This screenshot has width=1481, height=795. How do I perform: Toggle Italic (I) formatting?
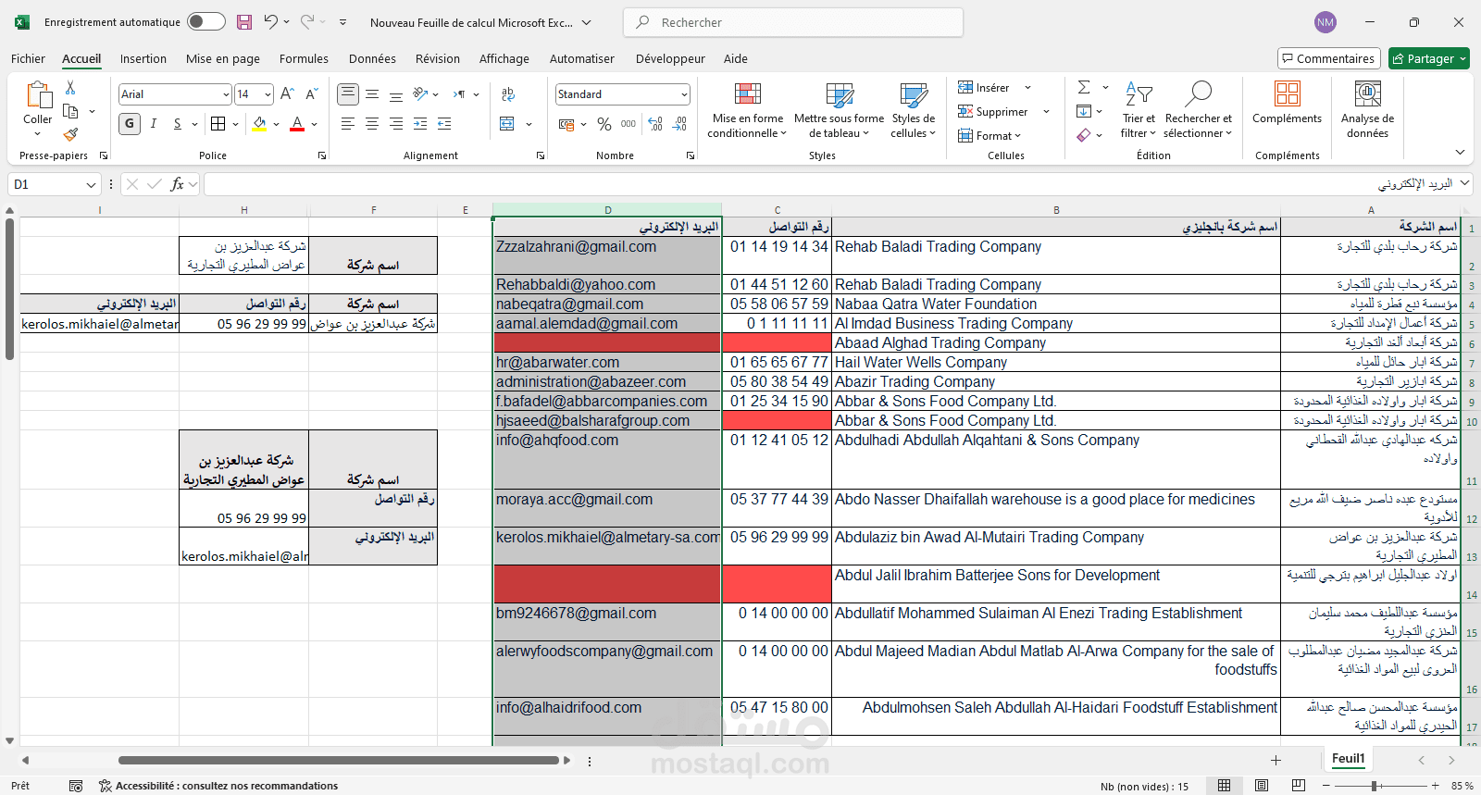154,123
